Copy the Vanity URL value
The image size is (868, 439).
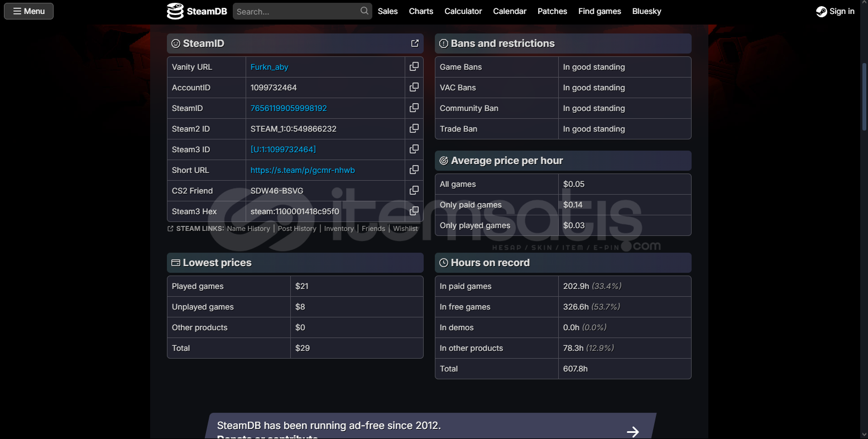[414, 66]
